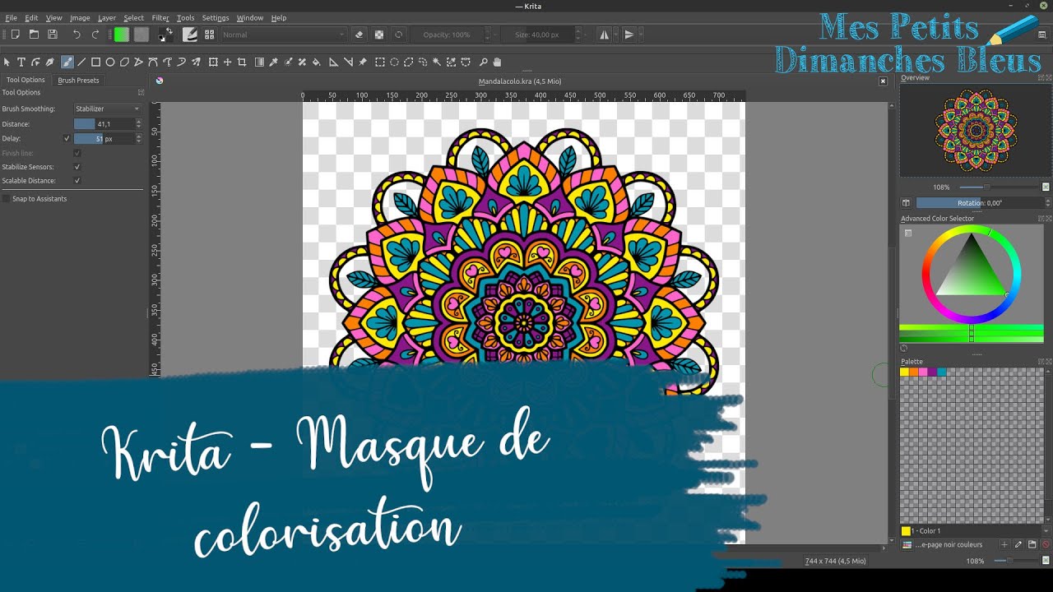Image resolution: width=1053 pixels, height=592 pixels.
Task: Open the Filter menu
Action: point(160,17)
